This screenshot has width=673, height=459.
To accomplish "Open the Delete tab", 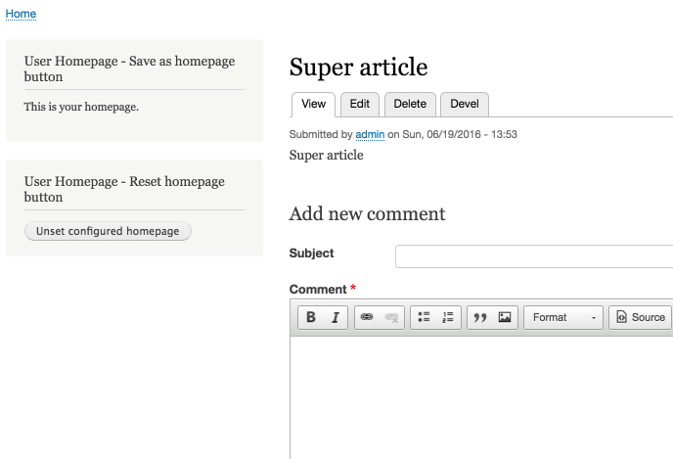I will (410, 104).
